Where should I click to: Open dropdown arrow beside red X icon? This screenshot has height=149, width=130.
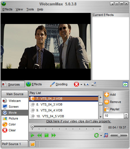click(x=81, y=84)
